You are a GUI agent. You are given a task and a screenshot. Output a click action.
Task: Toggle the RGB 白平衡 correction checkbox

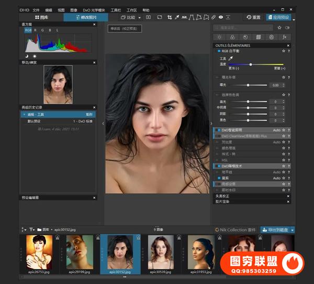point(219,51)
